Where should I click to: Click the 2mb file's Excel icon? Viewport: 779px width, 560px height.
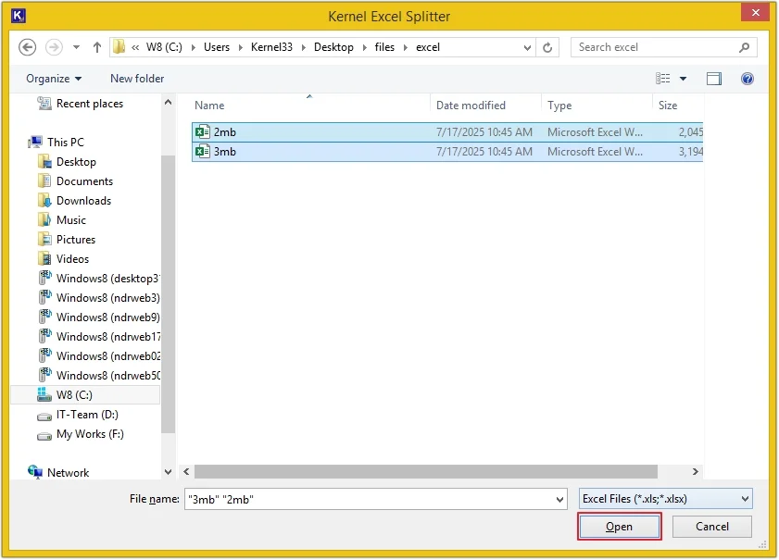203,132
